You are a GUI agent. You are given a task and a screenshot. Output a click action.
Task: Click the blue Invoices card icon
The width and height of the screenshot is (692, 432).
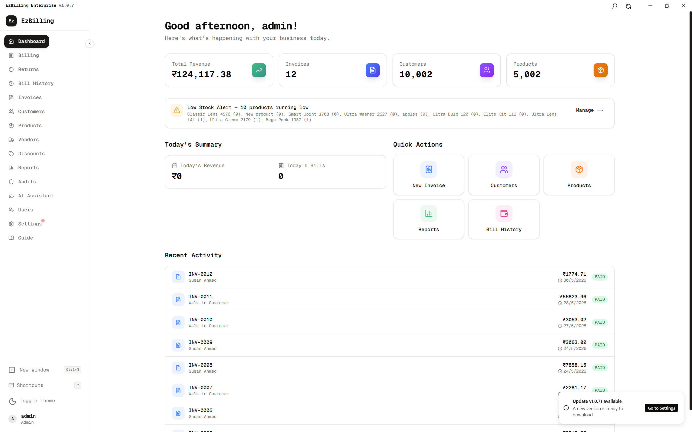372,70
